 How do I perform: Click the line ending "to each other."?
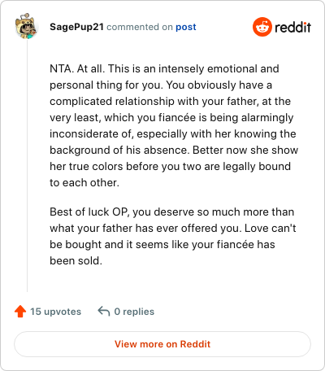click(84, 182)
